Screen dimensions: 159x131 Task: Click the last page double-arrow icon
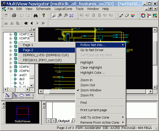[x=43, y=23]
